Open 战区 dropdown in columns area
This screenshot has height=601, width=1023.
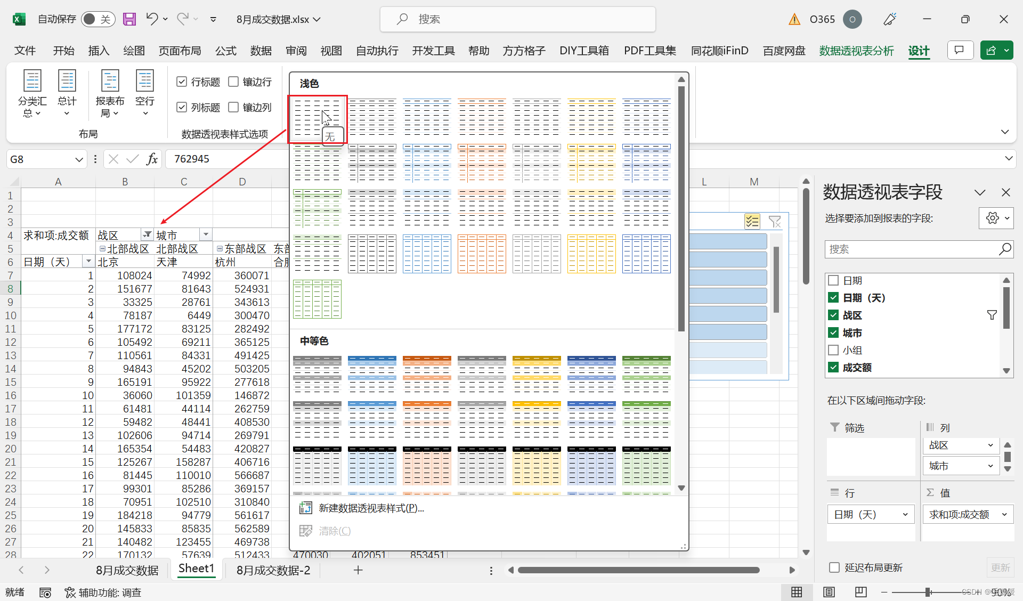click(990, 445)
